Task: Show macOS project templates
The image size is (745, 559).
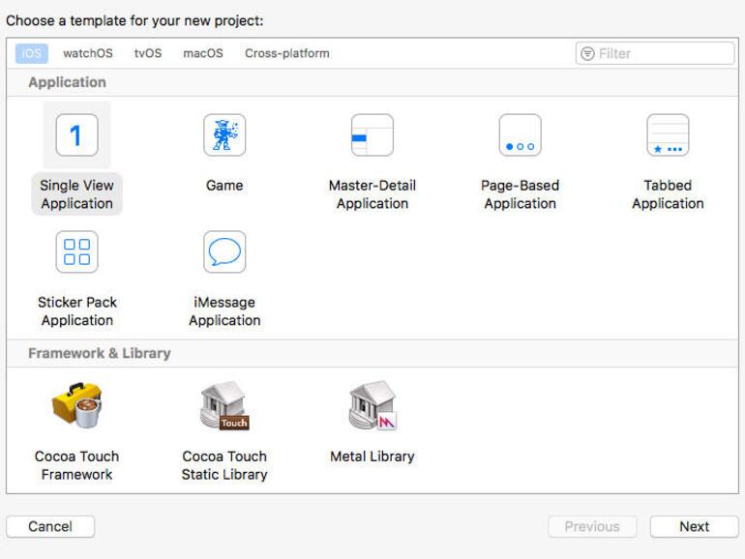Action: [203, 53]
